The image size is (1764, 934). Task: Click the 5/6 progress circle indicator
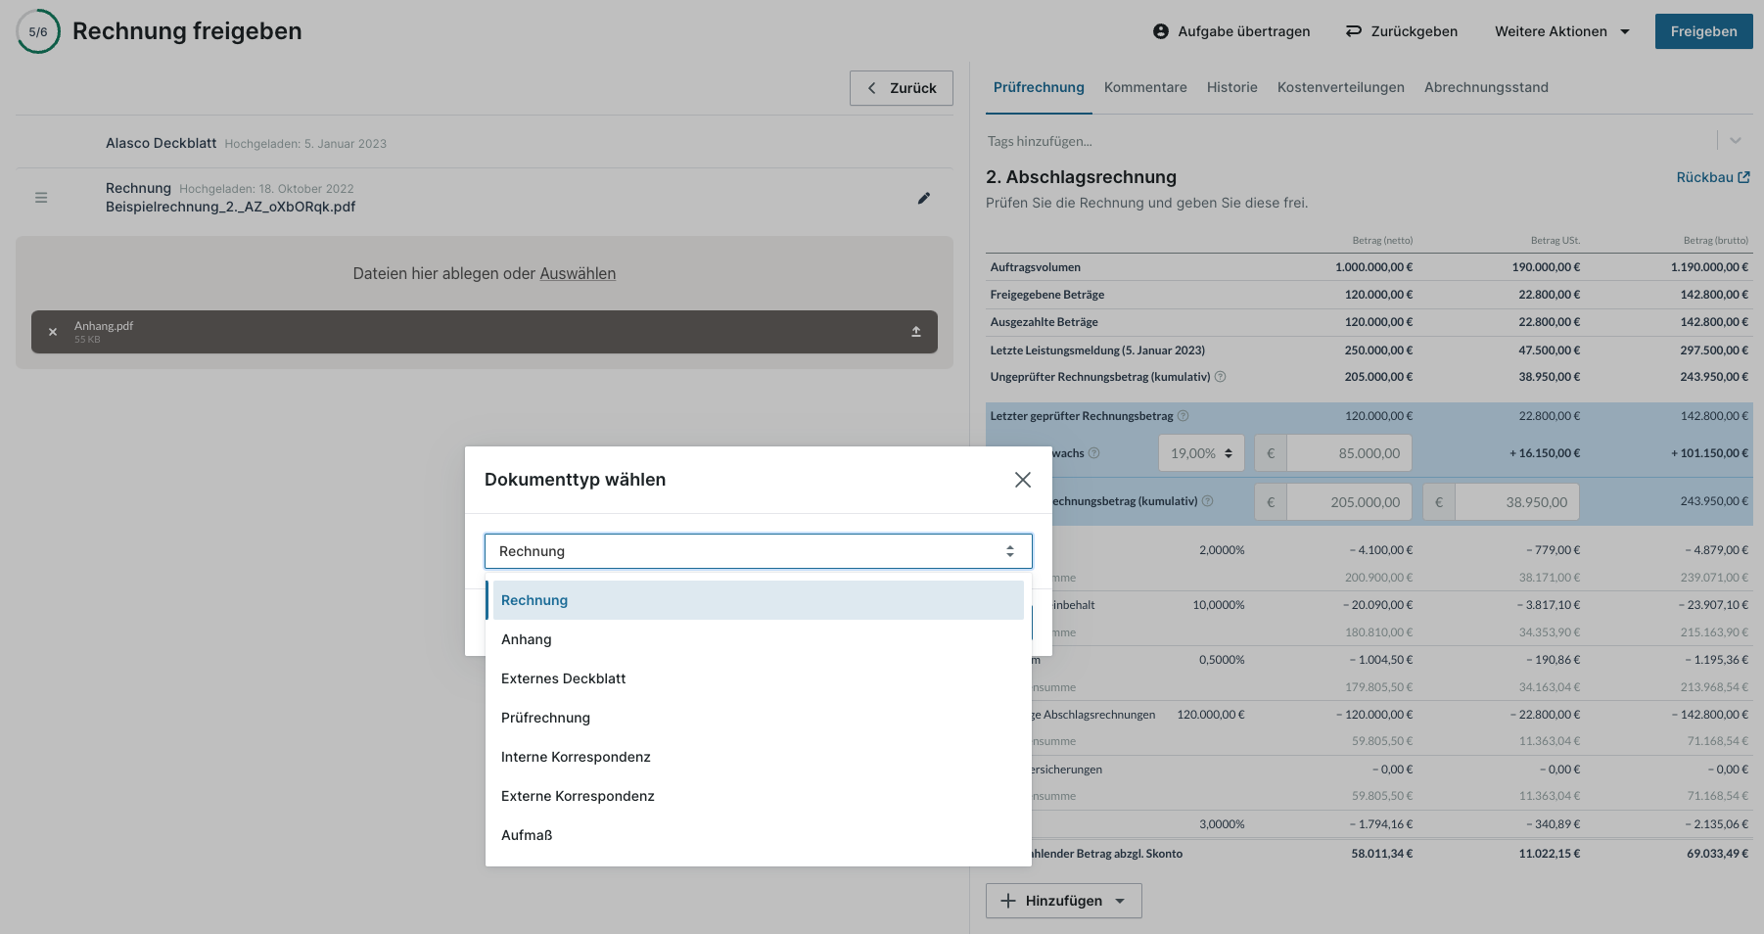tap(38, 31)
